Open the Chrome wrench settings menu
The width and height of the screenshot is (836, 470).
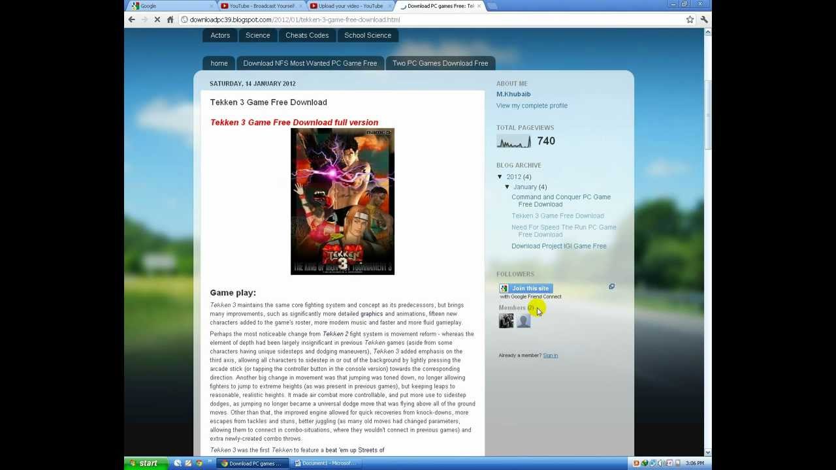(x=704, y=20)
